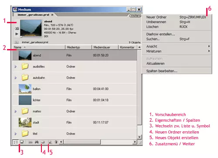The width and height of the screenshot is (218, 158).
Task: Click the audiofiles folder icon
Action: (25, 66)
